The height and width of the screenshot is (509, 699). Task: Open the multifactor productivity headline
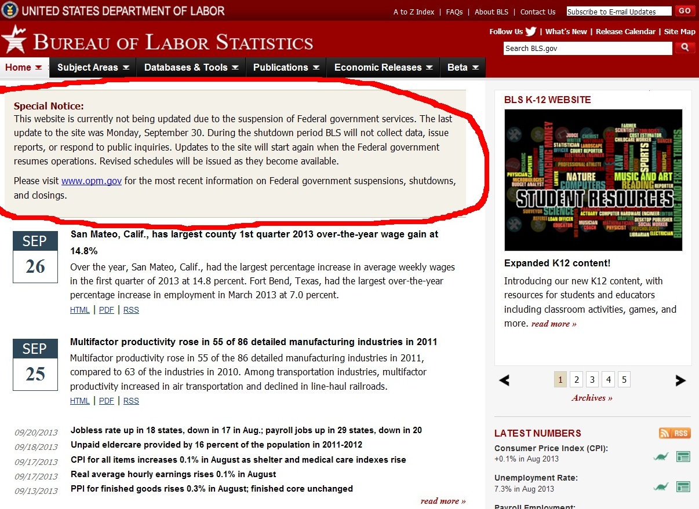253,342
